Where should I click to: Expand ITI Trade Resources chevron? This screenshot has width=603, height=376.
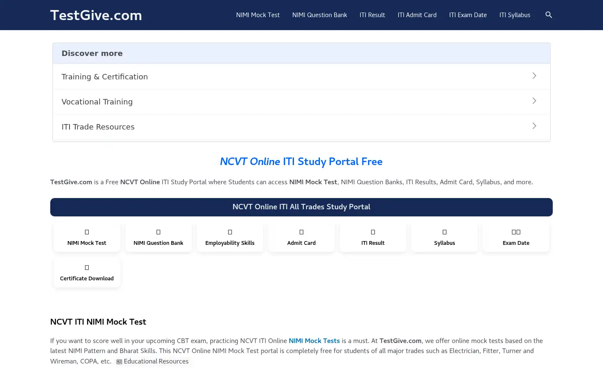534,126
